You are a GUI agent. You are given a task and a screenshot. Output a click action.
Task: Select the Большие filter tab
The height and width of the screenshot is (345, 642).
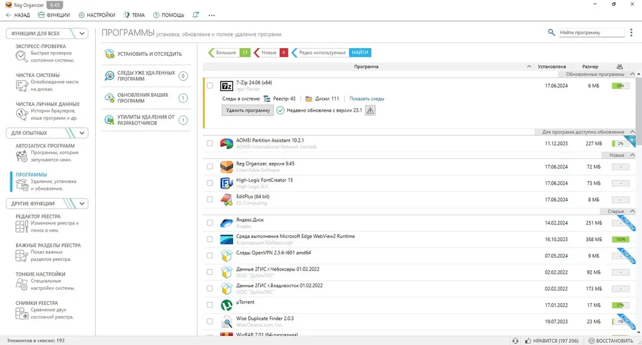229,53
